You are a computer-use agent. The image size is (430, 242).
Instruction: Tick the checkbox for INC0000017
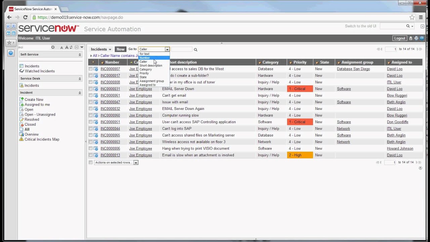coord(91,76)
